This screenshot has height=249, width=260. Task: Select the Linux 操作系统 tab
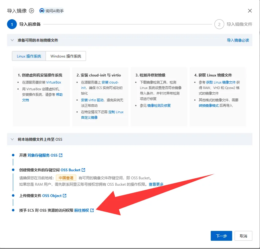point(29,56)
